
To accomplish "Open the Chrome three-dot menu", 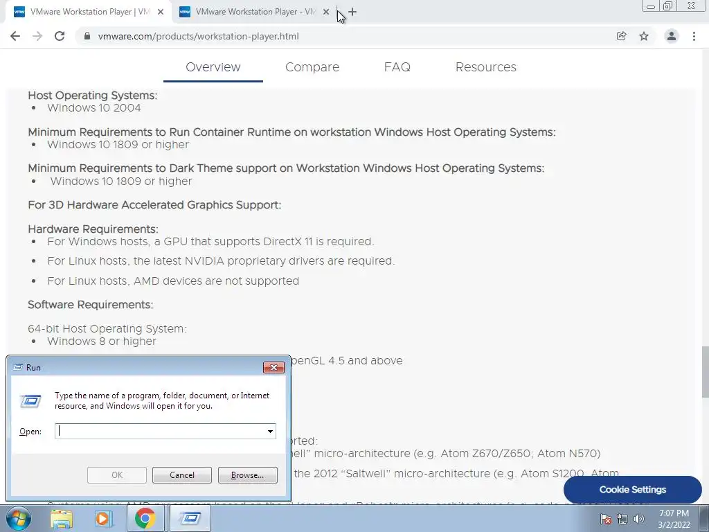I will coord(694,36).
